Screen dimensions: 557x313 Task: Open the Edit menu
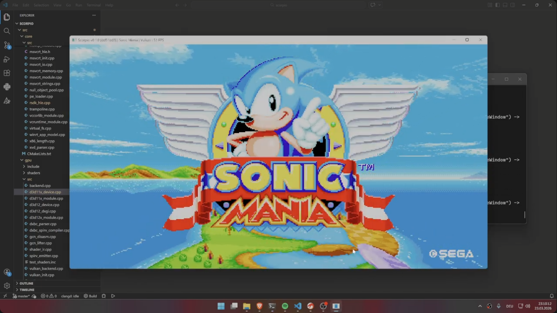26,5
